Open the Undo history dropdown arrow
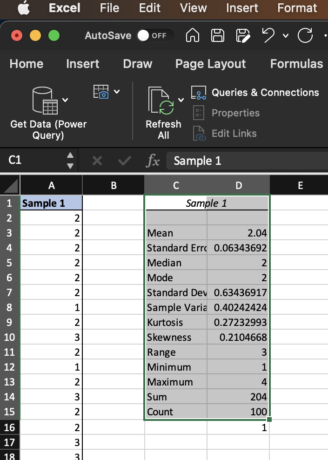328x460 pixels. click(285, 36)
